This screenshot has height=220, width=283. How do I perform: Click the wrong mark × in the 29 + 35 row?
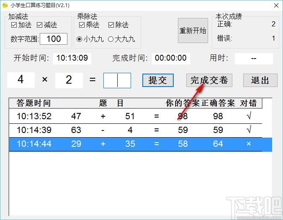click(x=249, y=144)
